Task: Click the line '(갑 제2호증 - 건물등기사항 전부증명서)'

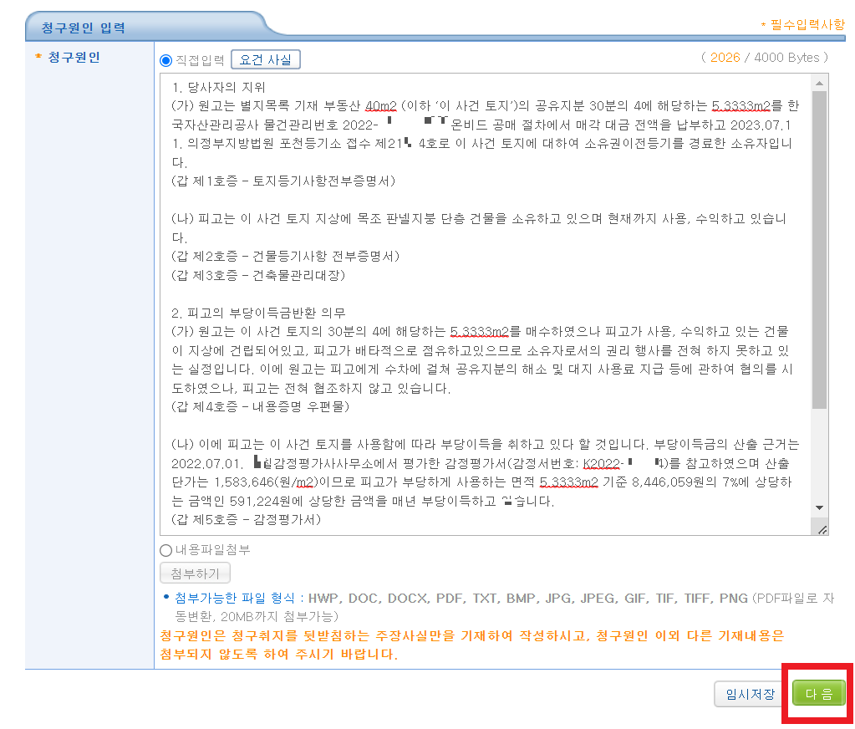Action: coord(285,257)
